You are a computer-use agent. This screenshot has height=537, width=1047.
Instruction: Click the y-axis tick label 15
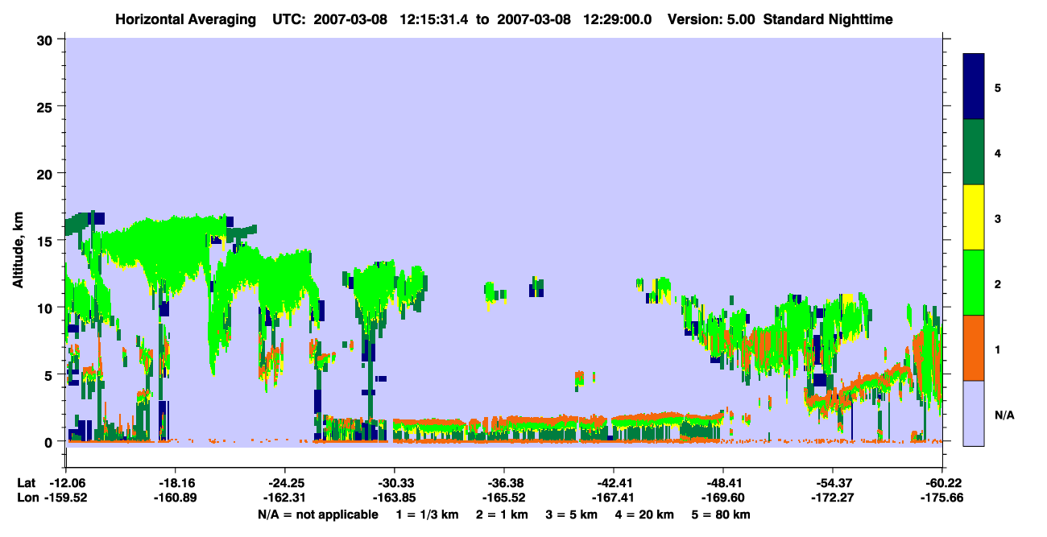pos(47,241)
